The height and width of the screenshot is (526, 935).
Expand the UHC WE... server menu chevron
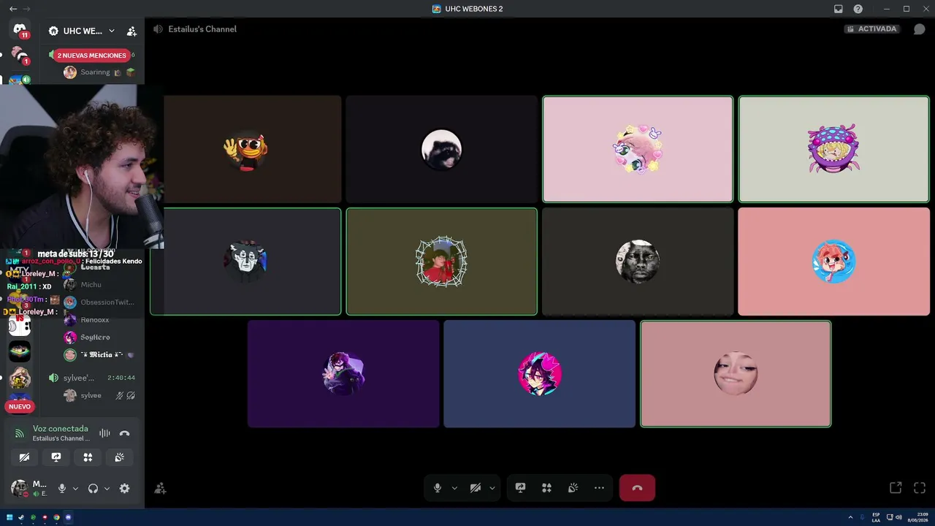pyautogui.click(x=111, y=31)
